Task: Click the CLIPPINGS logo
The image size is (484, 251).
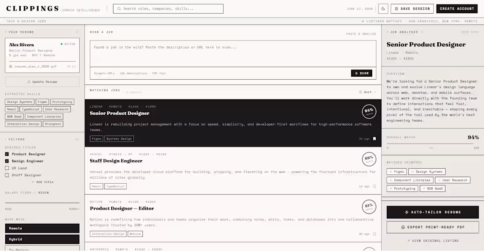Action: click(x=33, y=9)
